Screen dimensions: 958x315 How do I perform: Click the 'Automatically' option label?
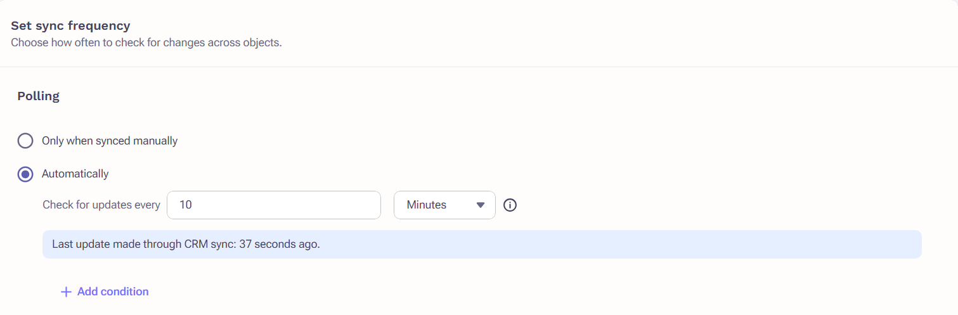pyautogui.click(x=75, y=174)
